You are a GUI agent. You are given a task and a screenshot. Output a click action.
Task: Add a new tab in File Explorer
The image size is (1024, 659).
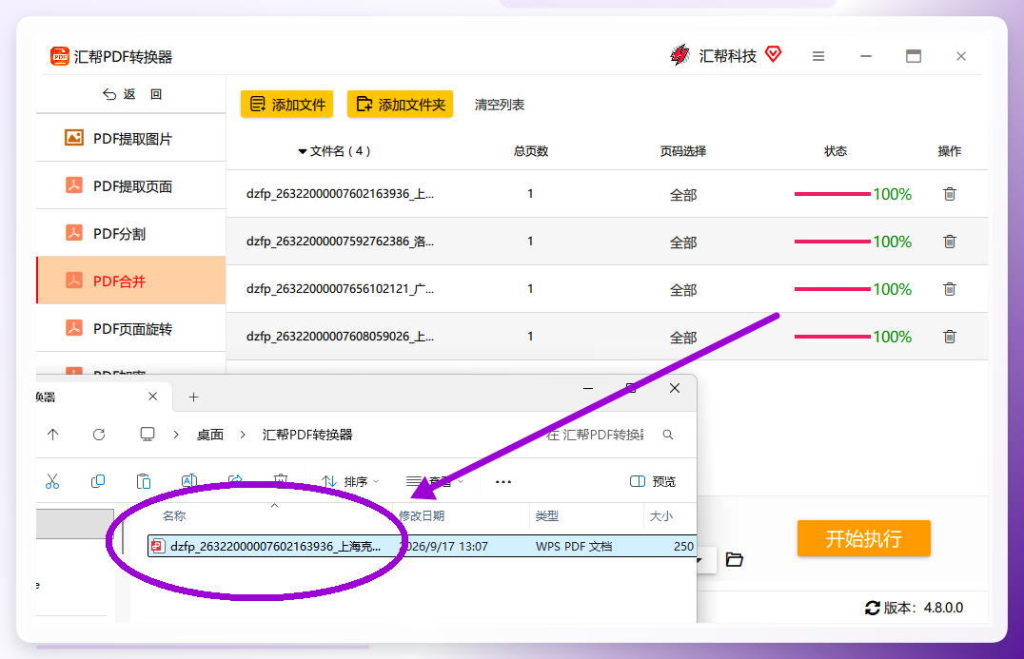click(193, 397)
